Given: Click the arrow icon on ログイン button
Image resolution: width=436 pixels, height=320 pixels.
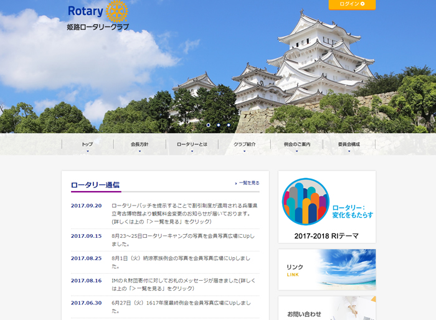Looking at the screenshot, I should click(363, 4).
